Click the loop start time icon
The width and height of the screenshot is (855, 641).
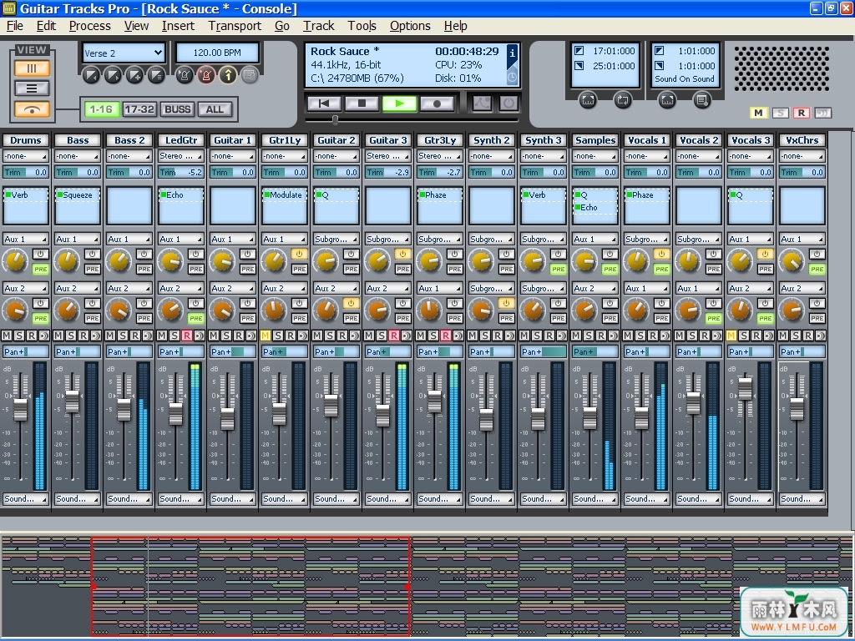click(579, 51)
